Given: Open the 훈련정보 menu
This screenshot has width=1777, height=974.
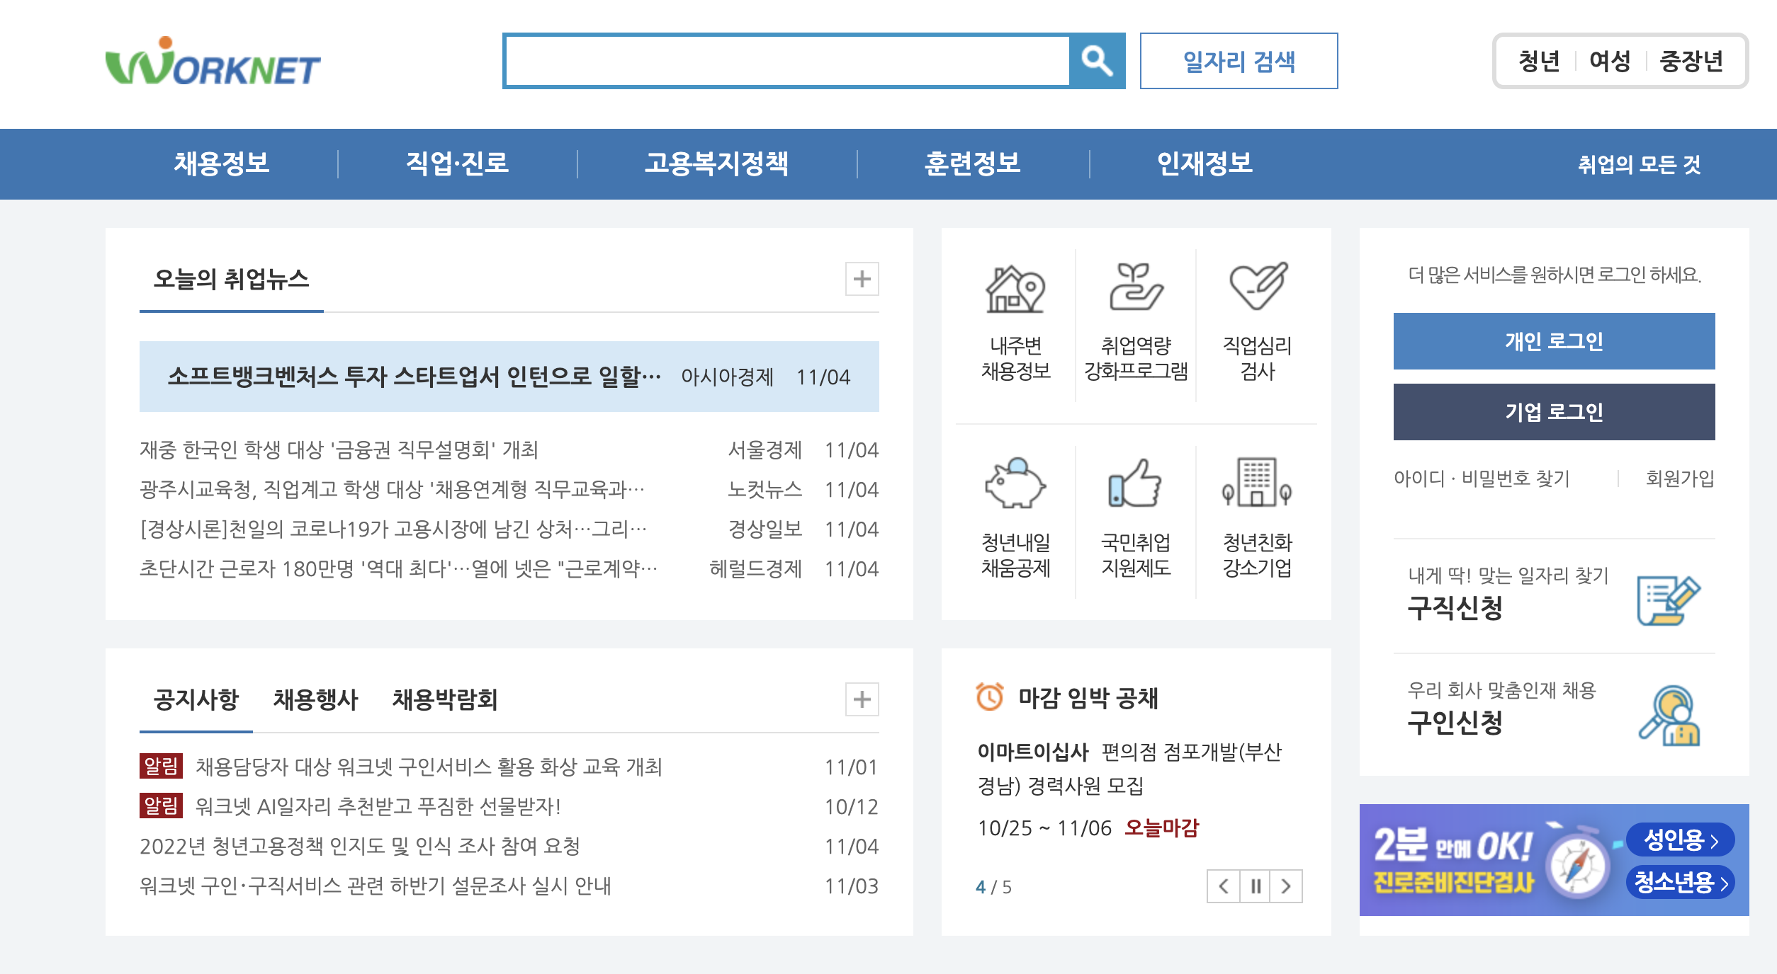Looking at the screenshot, I should (x=973, y=164).
